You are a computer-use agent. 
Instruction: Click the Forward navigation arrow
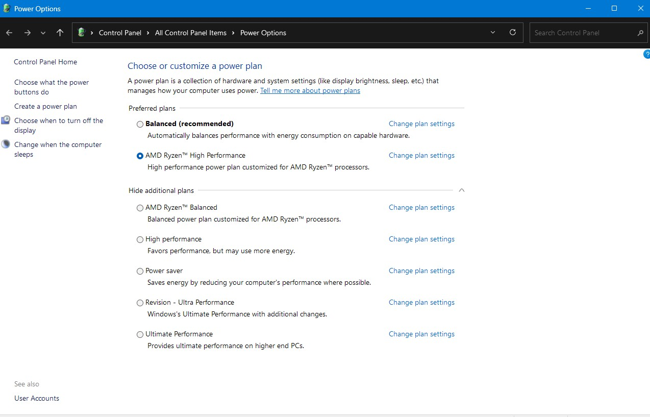tap(28, 33)
